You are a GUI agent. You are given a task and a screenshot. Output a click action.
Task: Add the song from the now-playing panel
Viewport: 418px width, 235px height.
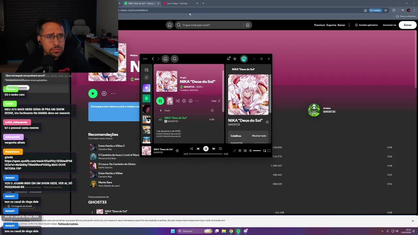[267, 122]
